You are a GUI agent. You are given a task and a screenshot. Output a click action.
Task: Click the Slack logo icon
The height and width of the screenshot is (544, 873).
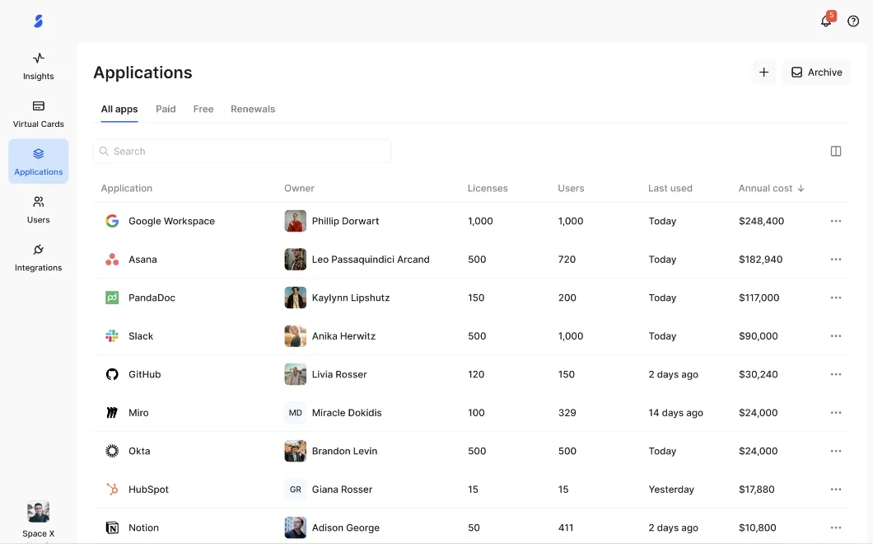(112, 336)
